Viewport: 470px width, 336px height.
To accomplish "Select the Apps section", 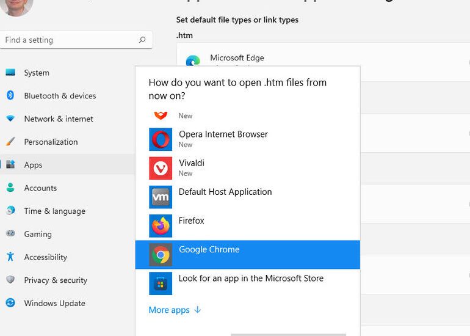I will click(67, 165).
